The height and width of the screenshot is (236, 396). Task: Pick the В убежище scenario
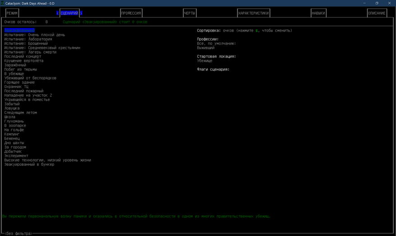(x=14, y=73)
